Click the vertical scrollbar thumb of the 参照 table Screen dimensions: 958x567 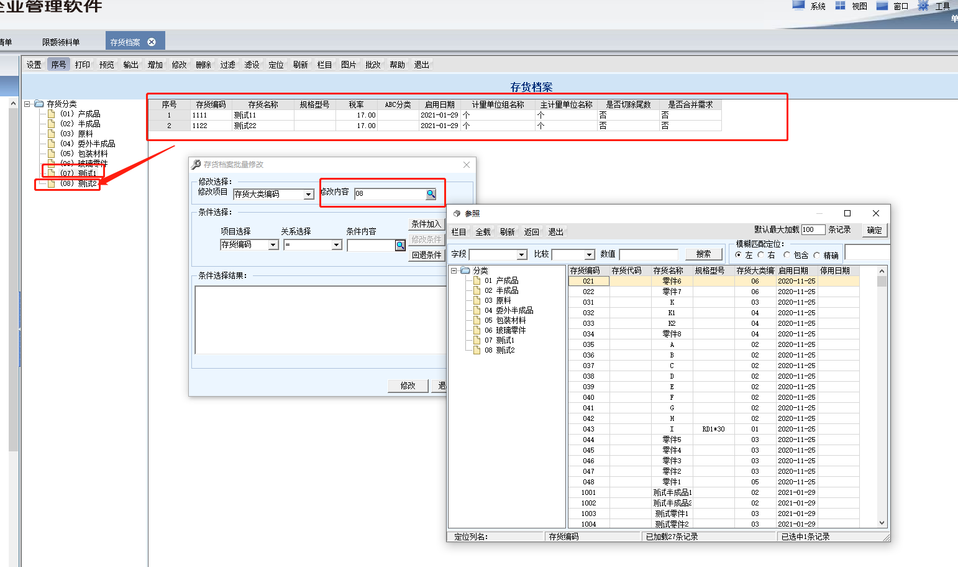(x=882, y=282)
